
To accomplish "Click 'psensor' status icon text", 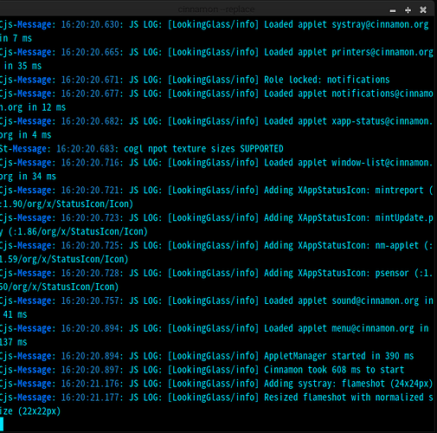I will (x=392, y=273).
